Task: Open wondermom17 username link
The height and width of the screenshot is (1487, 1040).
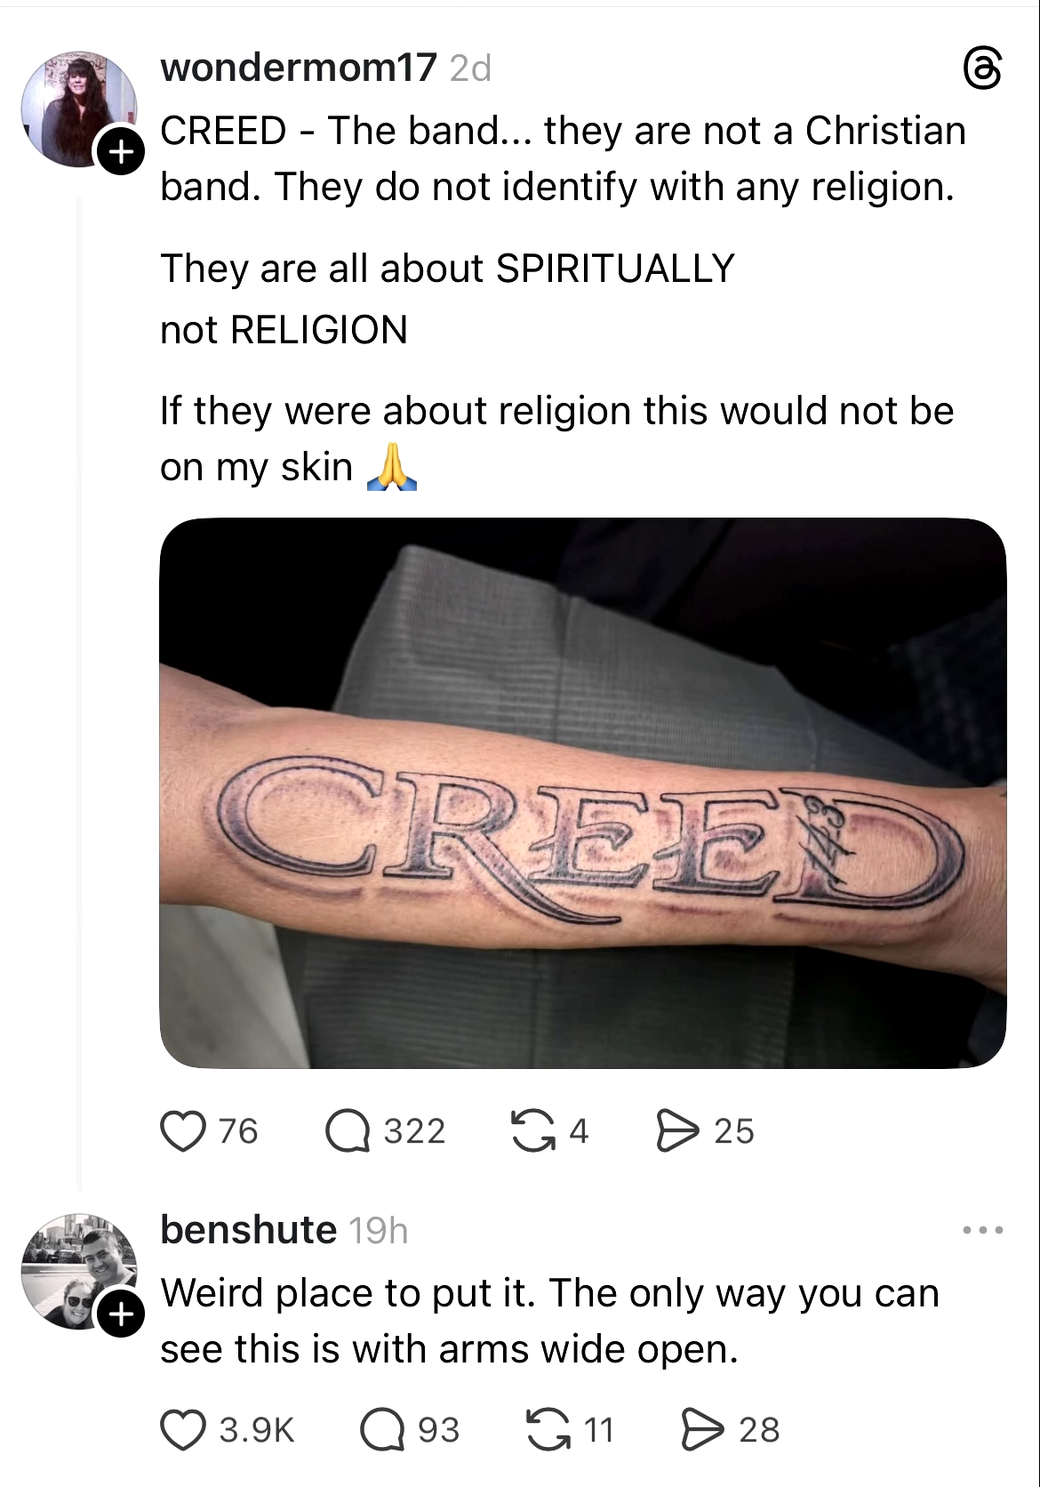Action: click(299, 68)
